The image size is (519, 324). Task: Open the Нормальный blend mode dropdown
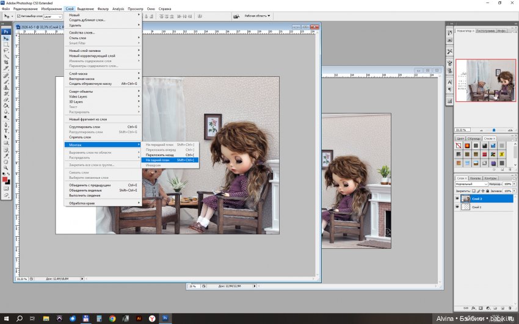tap(471, 184)
